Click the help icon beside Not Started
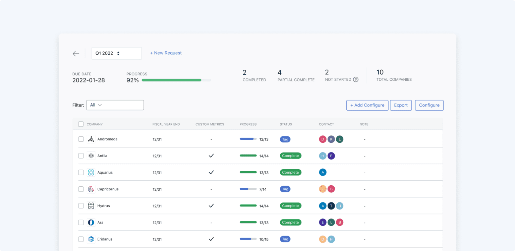515x251 pixels. 355,79
